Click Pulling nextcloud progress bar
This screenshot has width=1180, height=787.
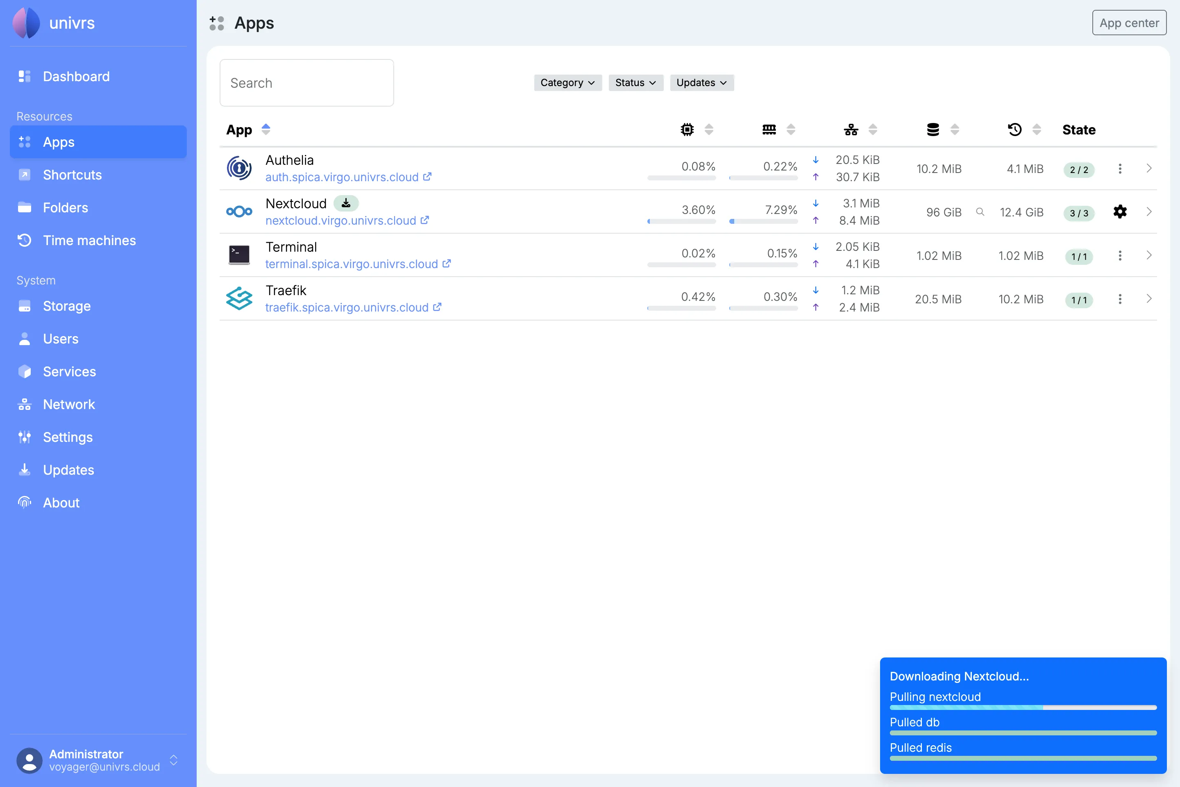[1023, 707]
